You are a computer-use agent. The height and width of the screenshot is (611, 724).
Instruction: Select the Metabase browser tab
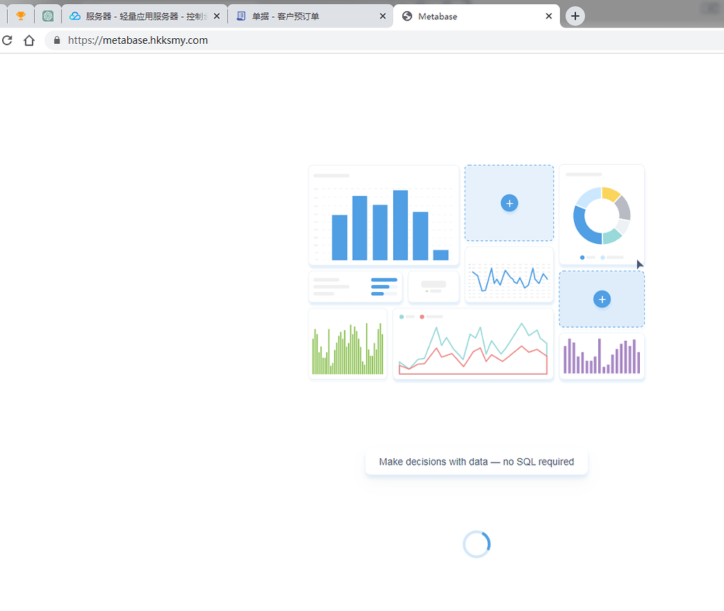coord(460,16)
